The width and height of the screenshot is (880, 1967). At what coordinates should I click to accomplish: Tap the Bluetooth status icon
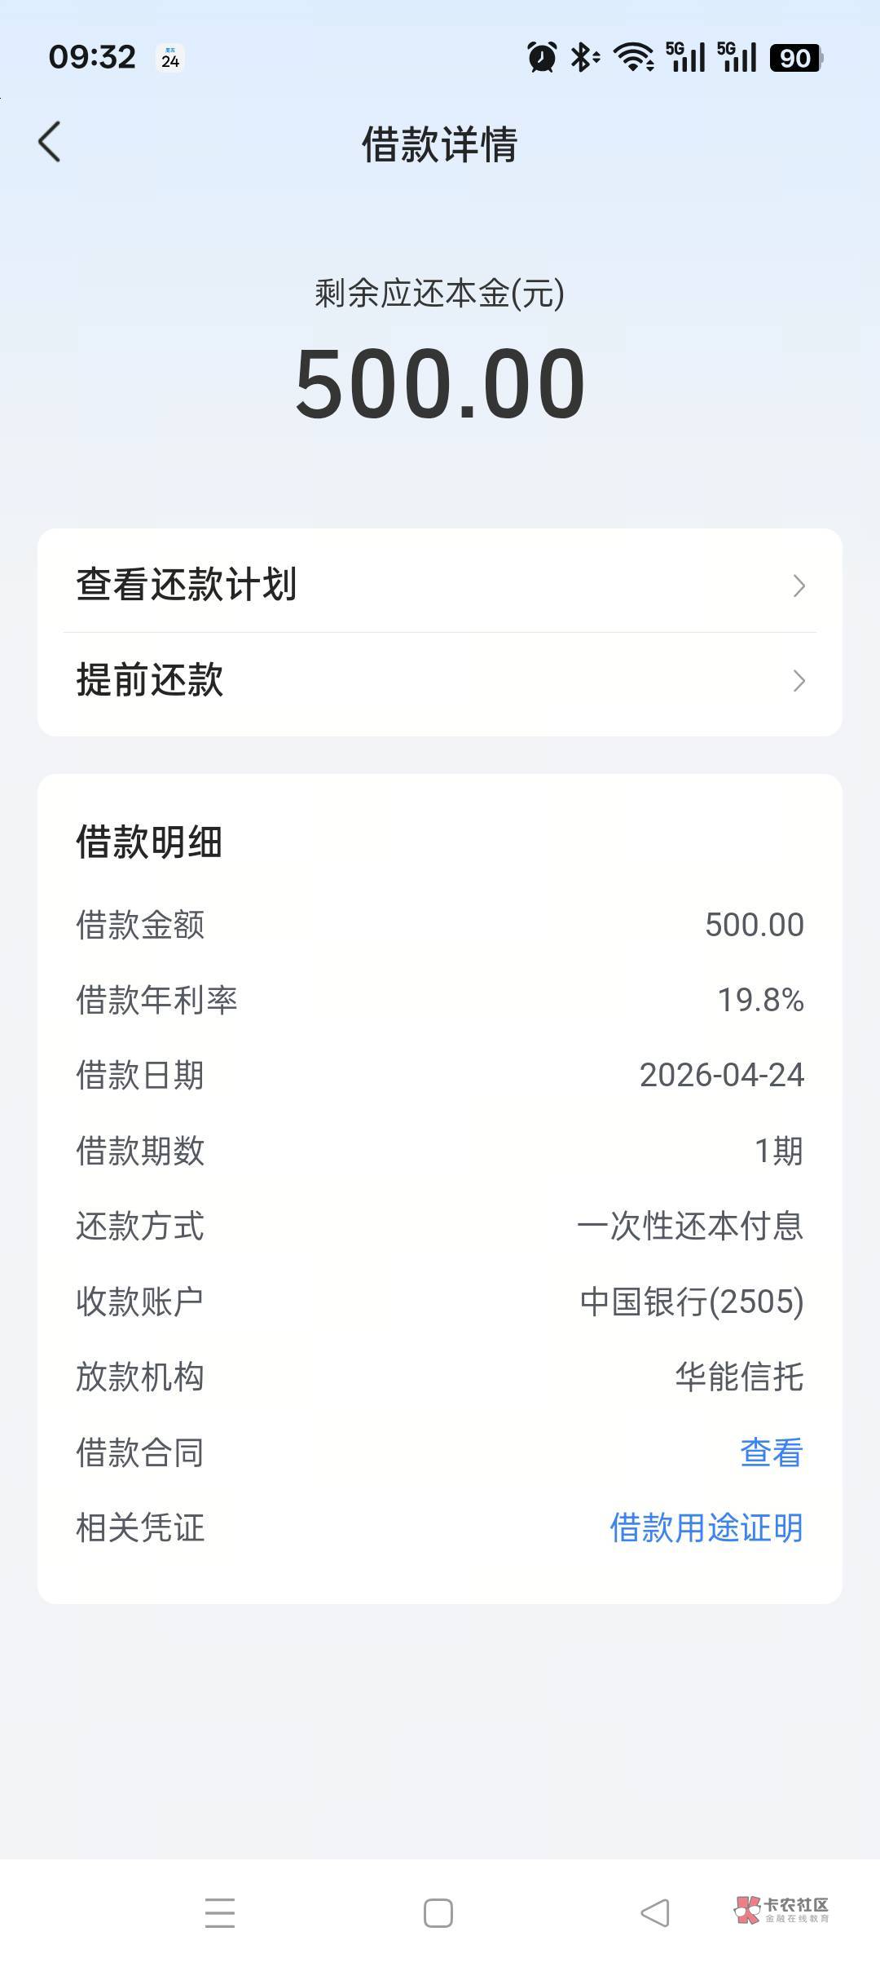click(x=583, y=58)
